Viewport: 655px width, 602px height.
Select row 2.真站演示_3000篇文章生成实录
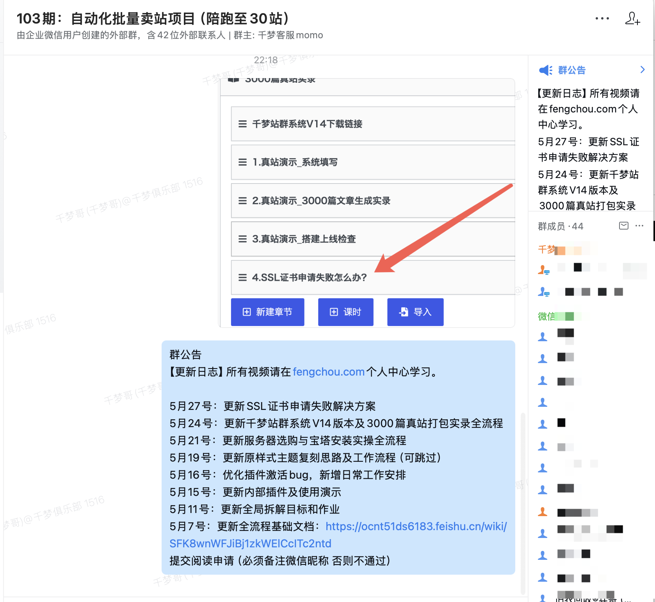coord(373,201)
